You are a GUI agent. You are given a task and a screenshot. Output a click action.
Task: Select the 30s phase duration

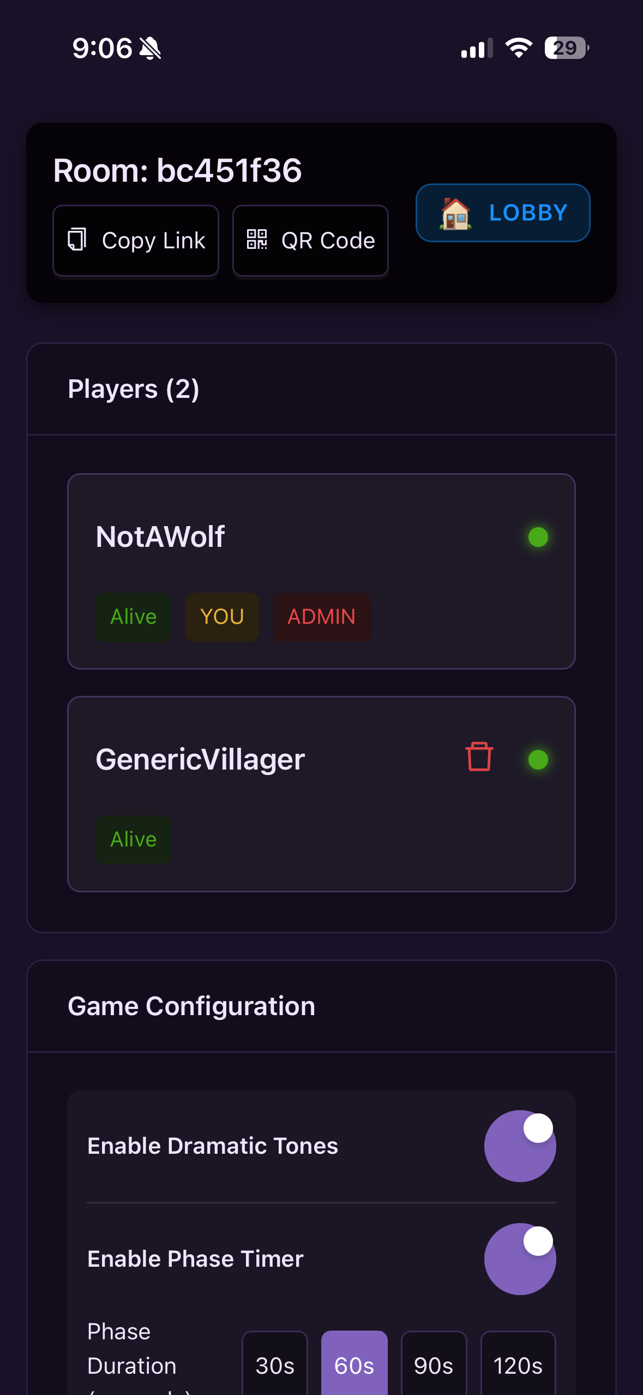(x=274, y=1366)
